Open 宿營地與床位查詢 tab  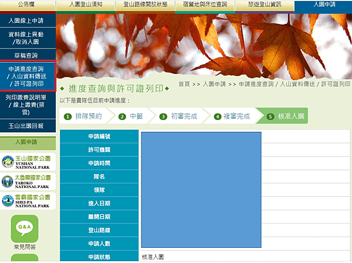click(x=205, y=5)
